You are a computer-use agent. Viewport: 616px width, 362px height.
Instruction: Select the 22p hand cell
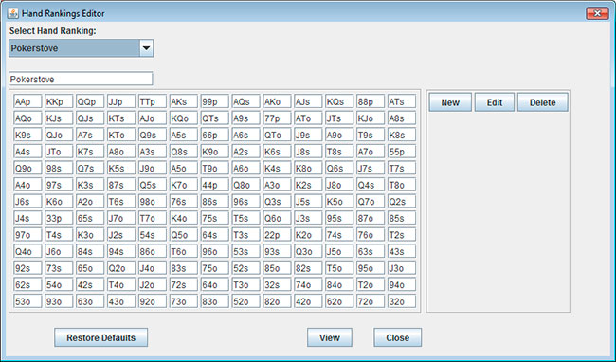pos(277,235)
